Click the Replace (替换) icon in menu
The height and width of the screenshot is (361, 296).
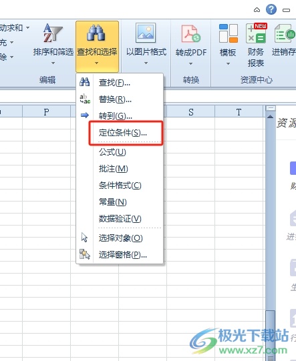85,99
